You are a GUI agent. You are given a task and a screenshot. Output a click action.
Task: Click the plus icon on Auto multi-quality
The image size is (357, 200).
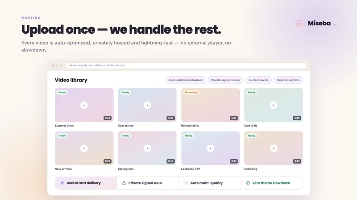[x=186, y=183]
